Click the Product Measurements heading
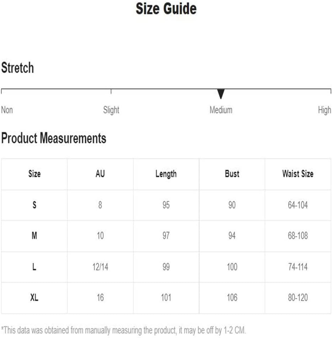This screenshot has height=338, width=332. pos(54,138)
